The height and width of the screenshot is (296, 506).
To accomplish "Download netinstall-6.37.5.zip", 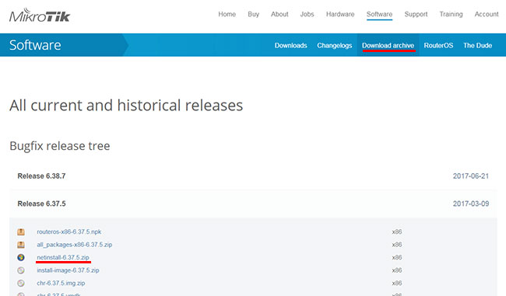I will [x=63, y=257].
